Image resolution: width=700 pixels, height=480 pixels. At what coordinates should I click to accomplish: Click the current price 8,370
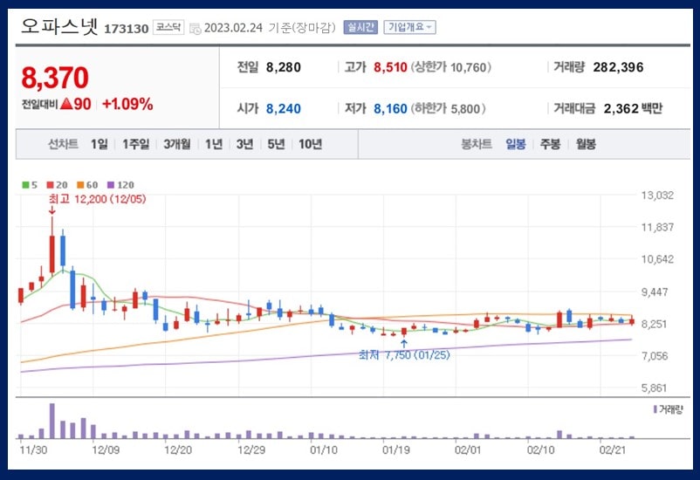pos(55,78)
